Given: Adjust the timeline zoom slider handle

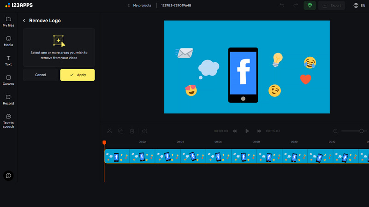Looking at the screenshot, I should 362,131.
